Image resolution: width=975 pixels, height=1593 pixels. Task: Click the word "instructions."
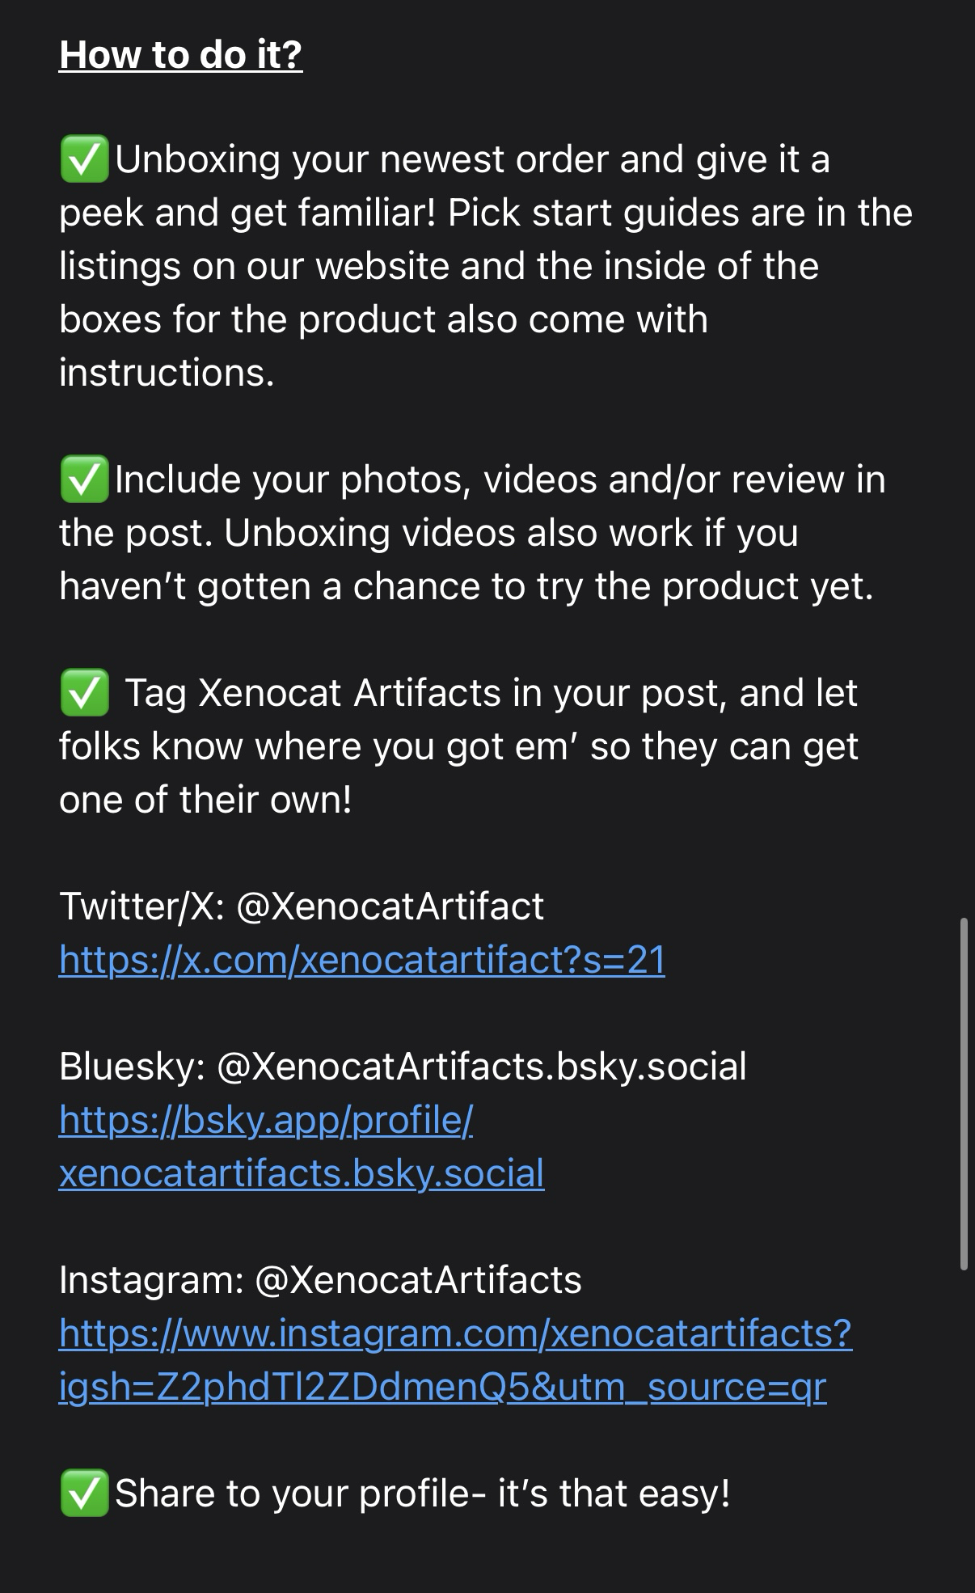tap(167, 373)
